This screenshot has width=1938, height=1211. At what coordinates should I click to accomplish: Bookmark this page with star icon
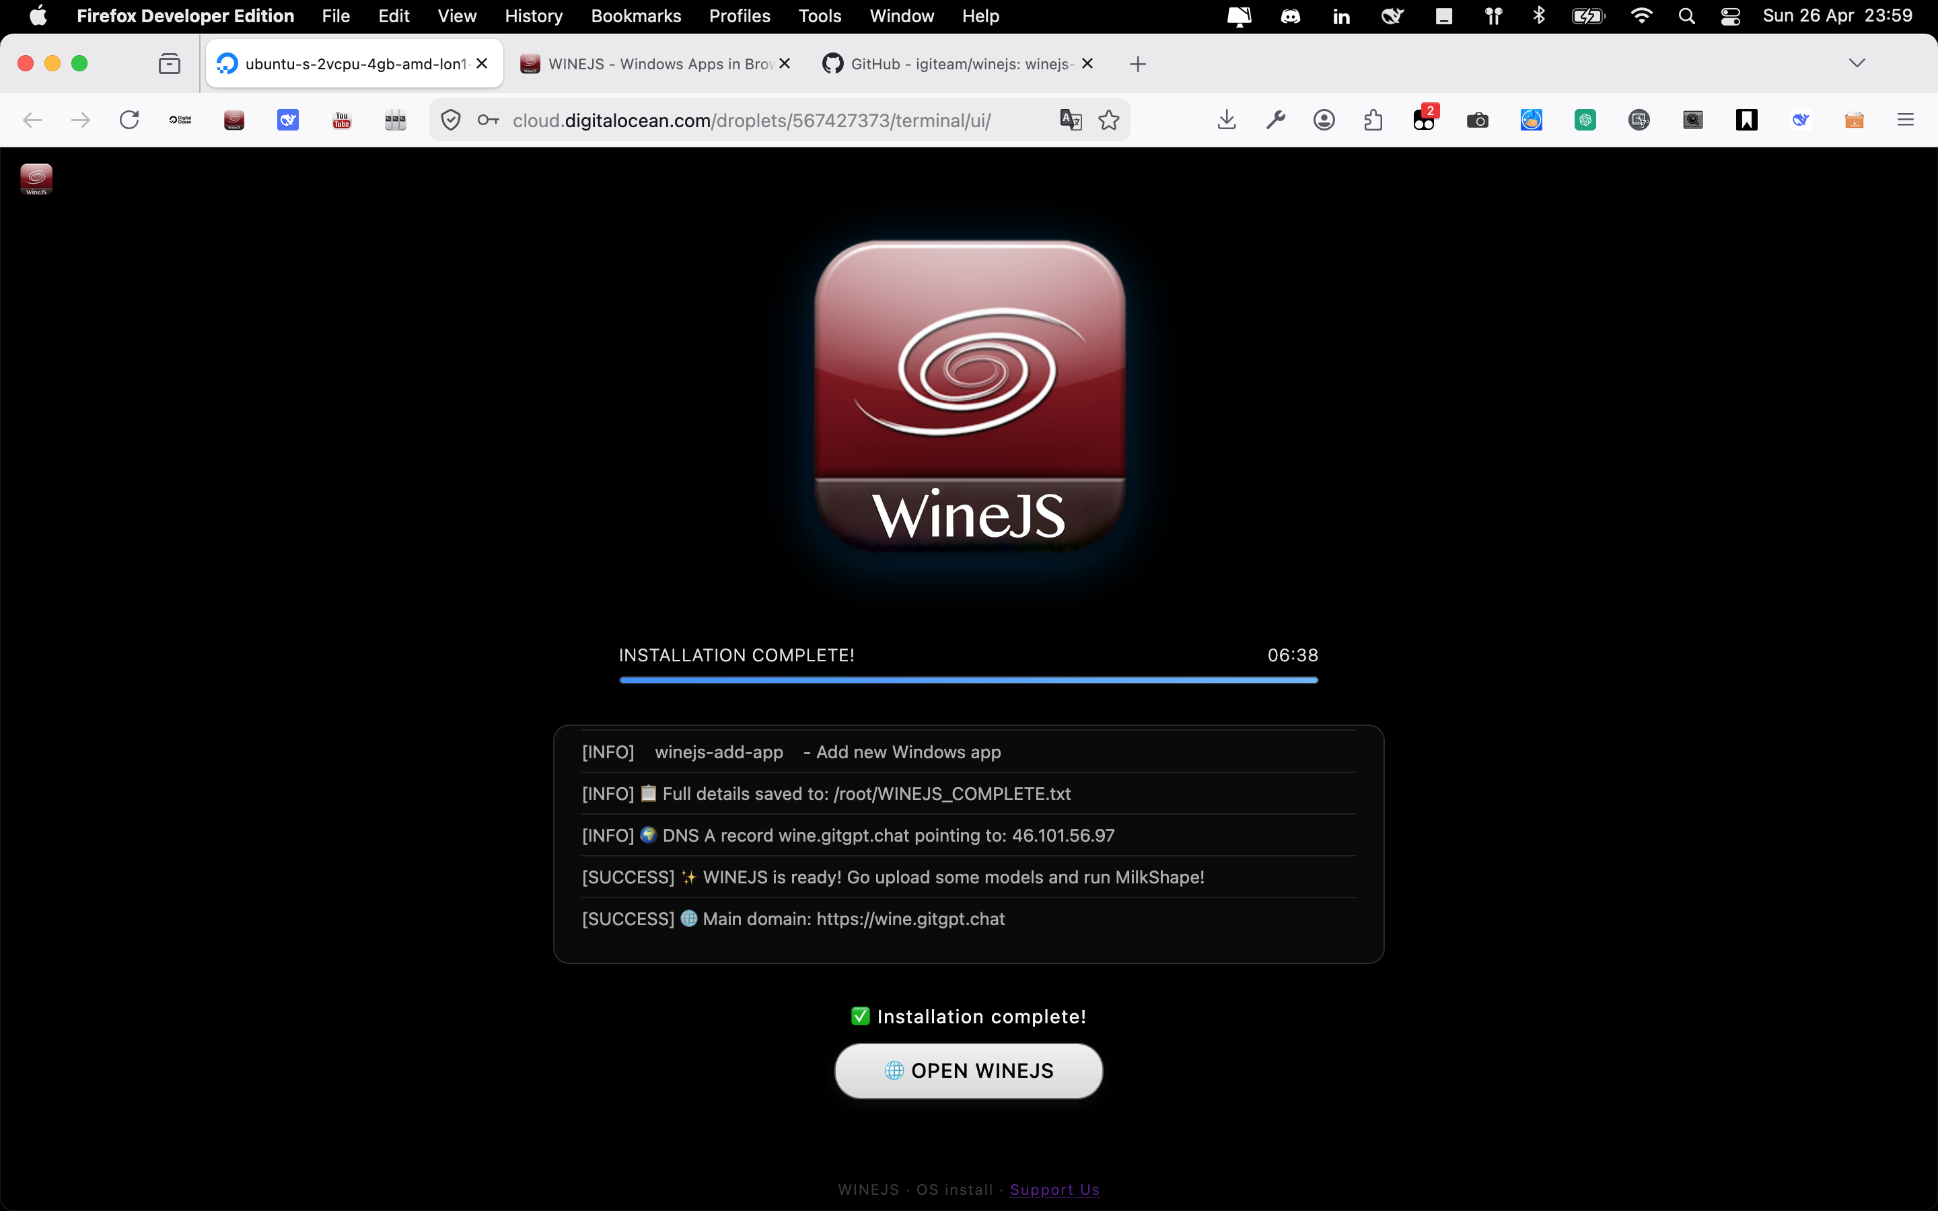(x=1109, y=120)
